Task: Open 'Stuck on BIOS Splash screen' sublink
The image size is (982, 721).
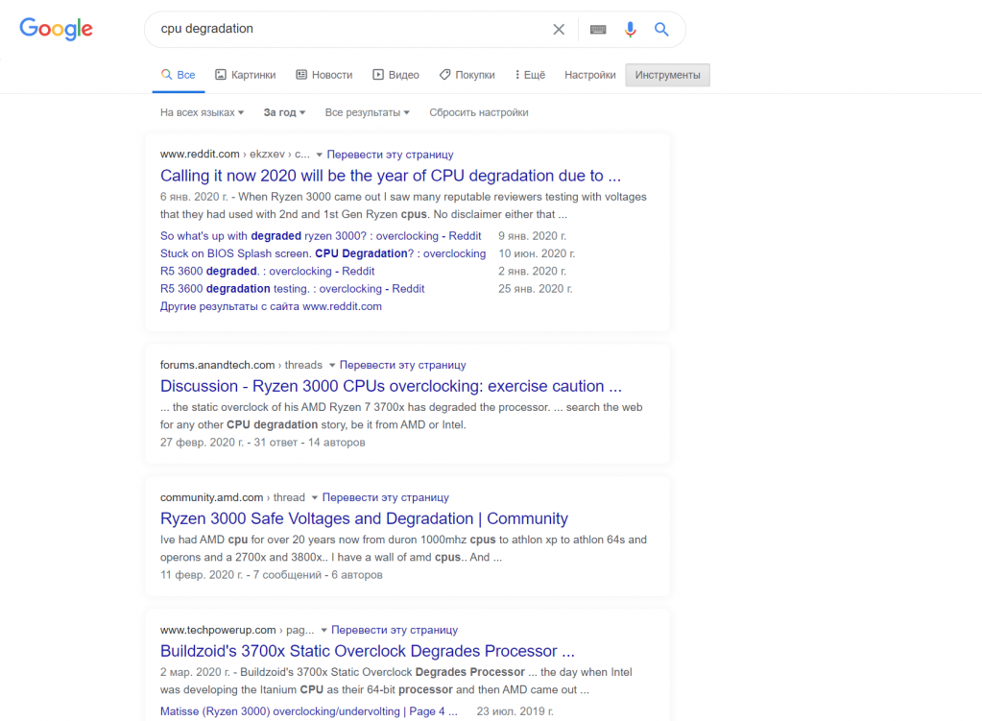Action: point(323,253)
